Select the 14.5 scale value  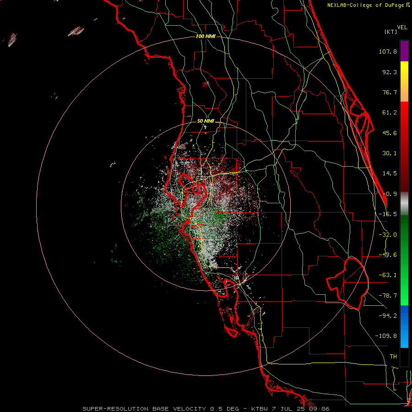click(x=390, y=173)
